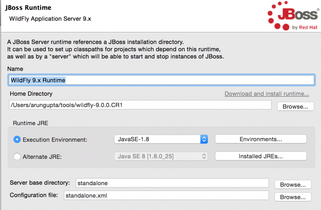Click Browse... for Configuration file
The width and height of the screenshot is (321, 210).
coord(293,197)
